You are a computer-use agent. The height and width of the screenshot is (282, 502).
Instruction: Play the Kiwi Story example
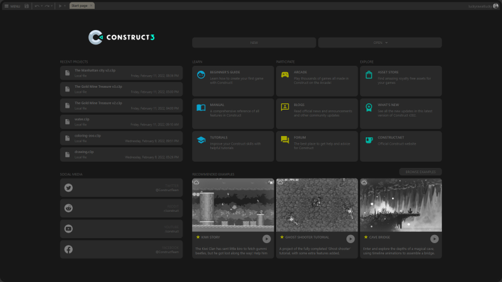266,239
